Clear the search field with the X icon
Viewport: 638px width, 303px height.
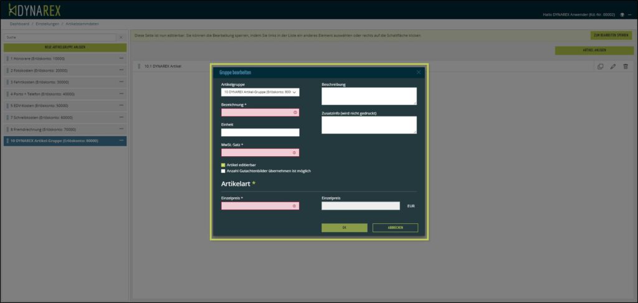[121, 37]
